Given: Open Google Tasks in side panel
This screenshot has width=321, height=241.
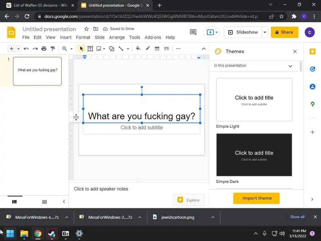Looking at the screenshot, I should coord(313,69).
